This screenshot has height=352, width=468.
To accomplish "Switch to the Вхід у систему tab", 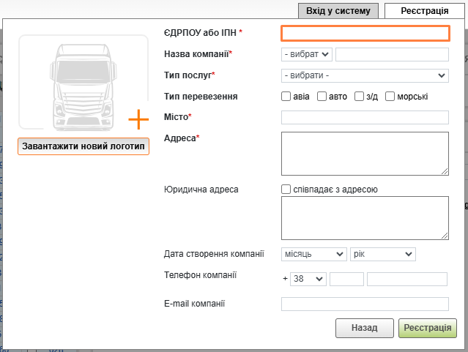I will pos(338,10).
